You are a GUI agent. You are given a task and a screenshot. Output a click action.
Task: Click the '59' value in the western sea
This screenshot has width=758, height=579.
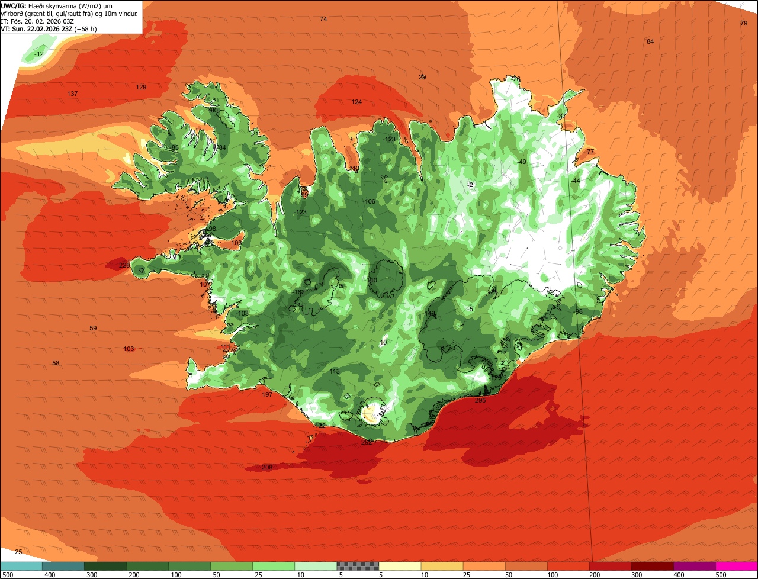(93, 328)
